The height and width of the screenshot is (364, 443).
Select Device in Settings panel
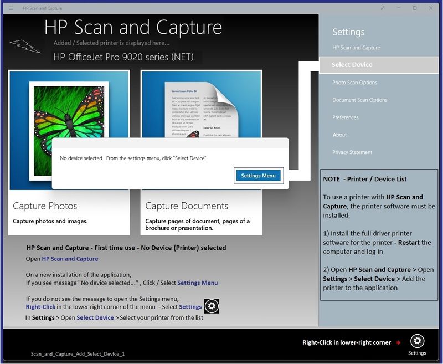pos(379,65)
